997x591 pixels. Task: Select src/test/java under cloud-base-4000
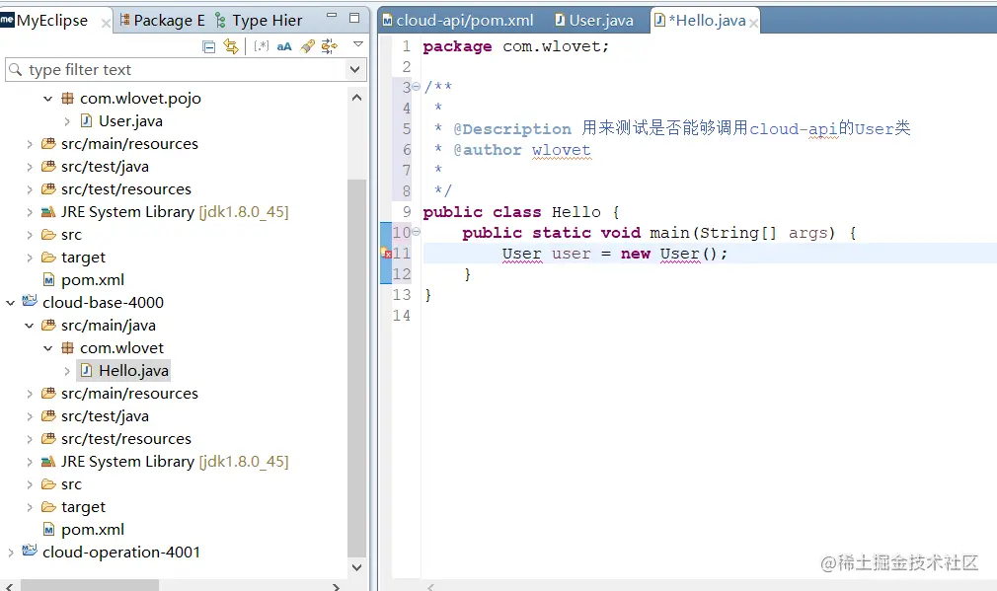coord(105,416)
